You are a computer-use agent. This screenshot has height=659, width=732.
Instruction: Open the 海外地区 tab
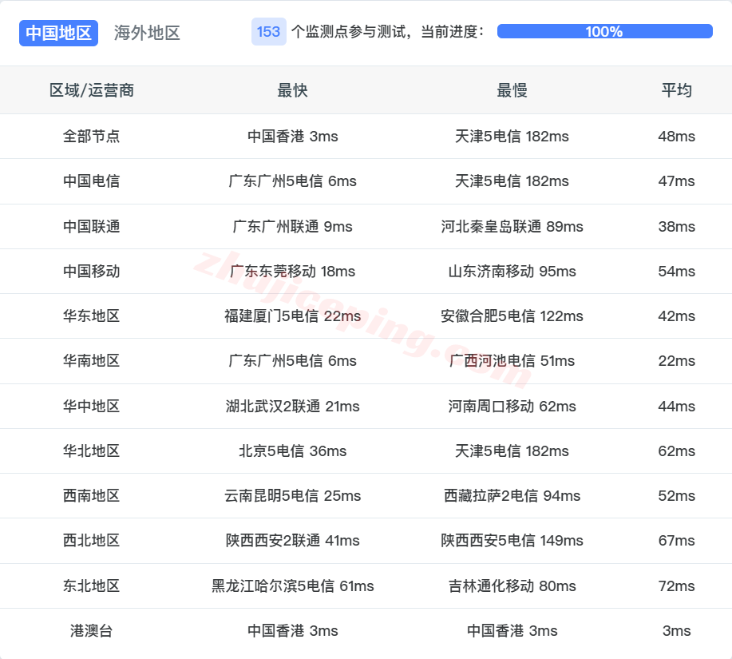coord(147,33)
